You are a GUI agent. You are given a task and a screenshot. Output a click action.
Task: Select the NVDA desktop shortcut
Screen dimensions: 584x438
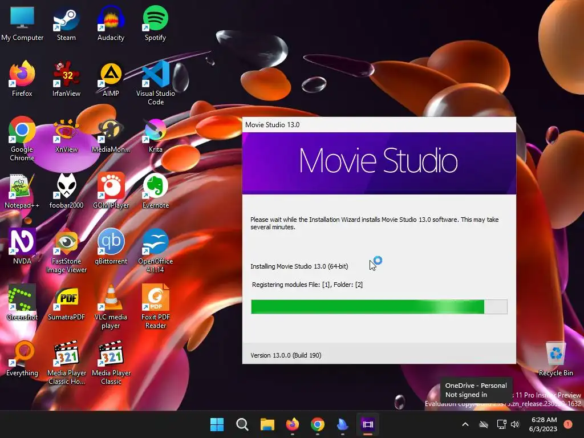[x=22, y=246]
